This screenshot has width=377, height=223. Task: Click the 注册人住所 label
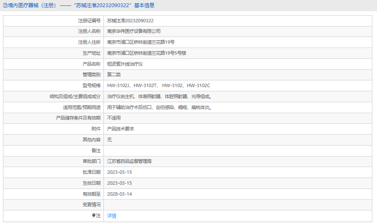point(89,42)
